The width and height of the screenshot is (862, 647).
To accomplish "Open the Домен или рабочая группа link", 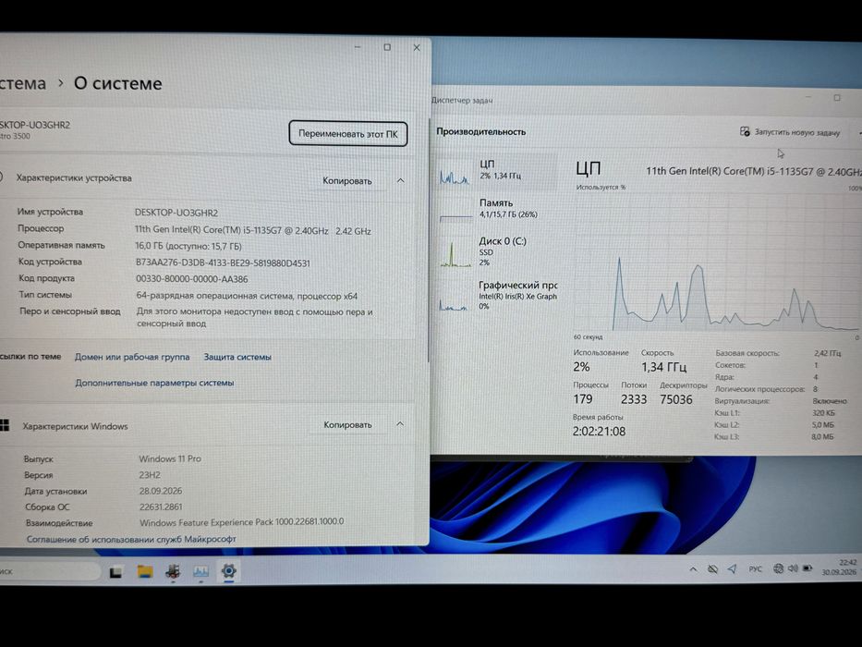I will coord(132,357).
